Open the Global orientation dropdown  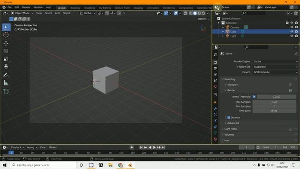coord(88,13)
